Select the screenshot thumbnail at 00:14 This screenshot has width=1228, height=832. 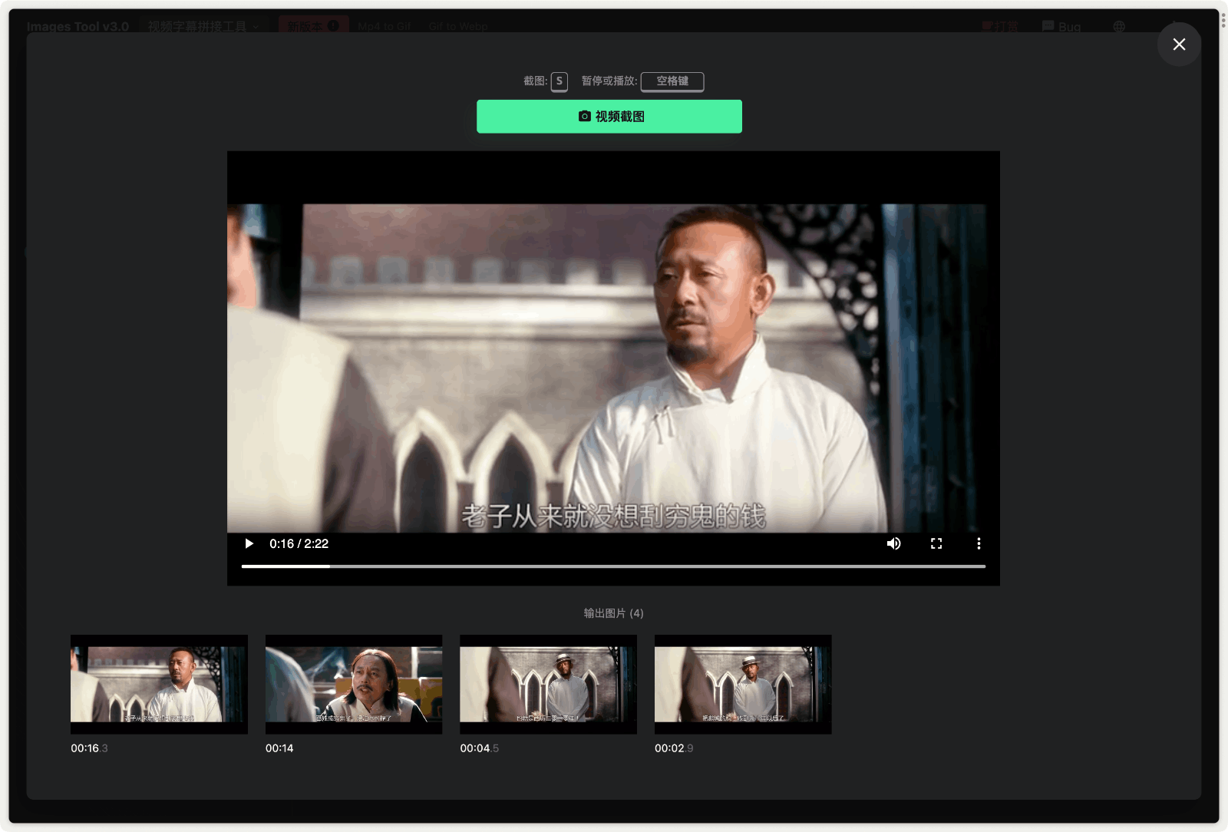[353, 684]
